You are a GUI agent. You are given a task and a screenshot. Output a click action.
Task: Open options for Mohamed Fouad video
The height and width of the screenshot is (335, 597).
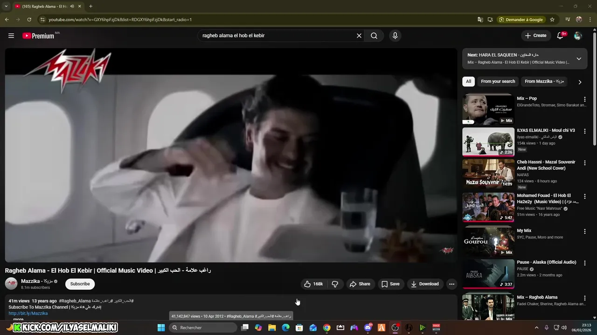point(585,196)
